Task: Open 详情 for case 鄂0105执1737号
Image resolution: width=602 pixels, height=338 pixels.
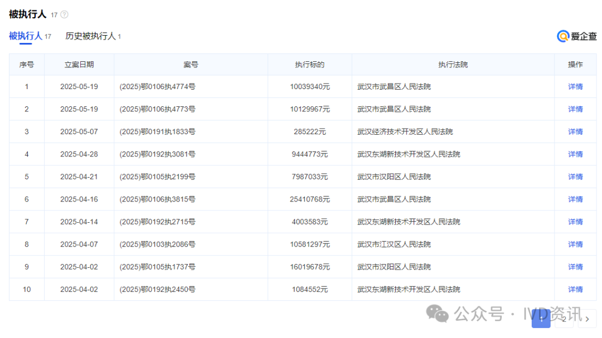Action: (x=575, y=267)
